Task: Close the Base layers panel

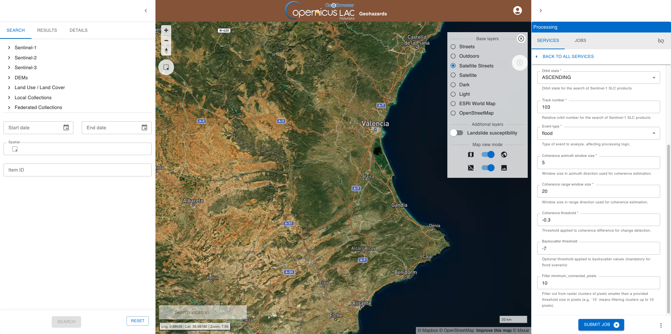Action: [521, 38]
